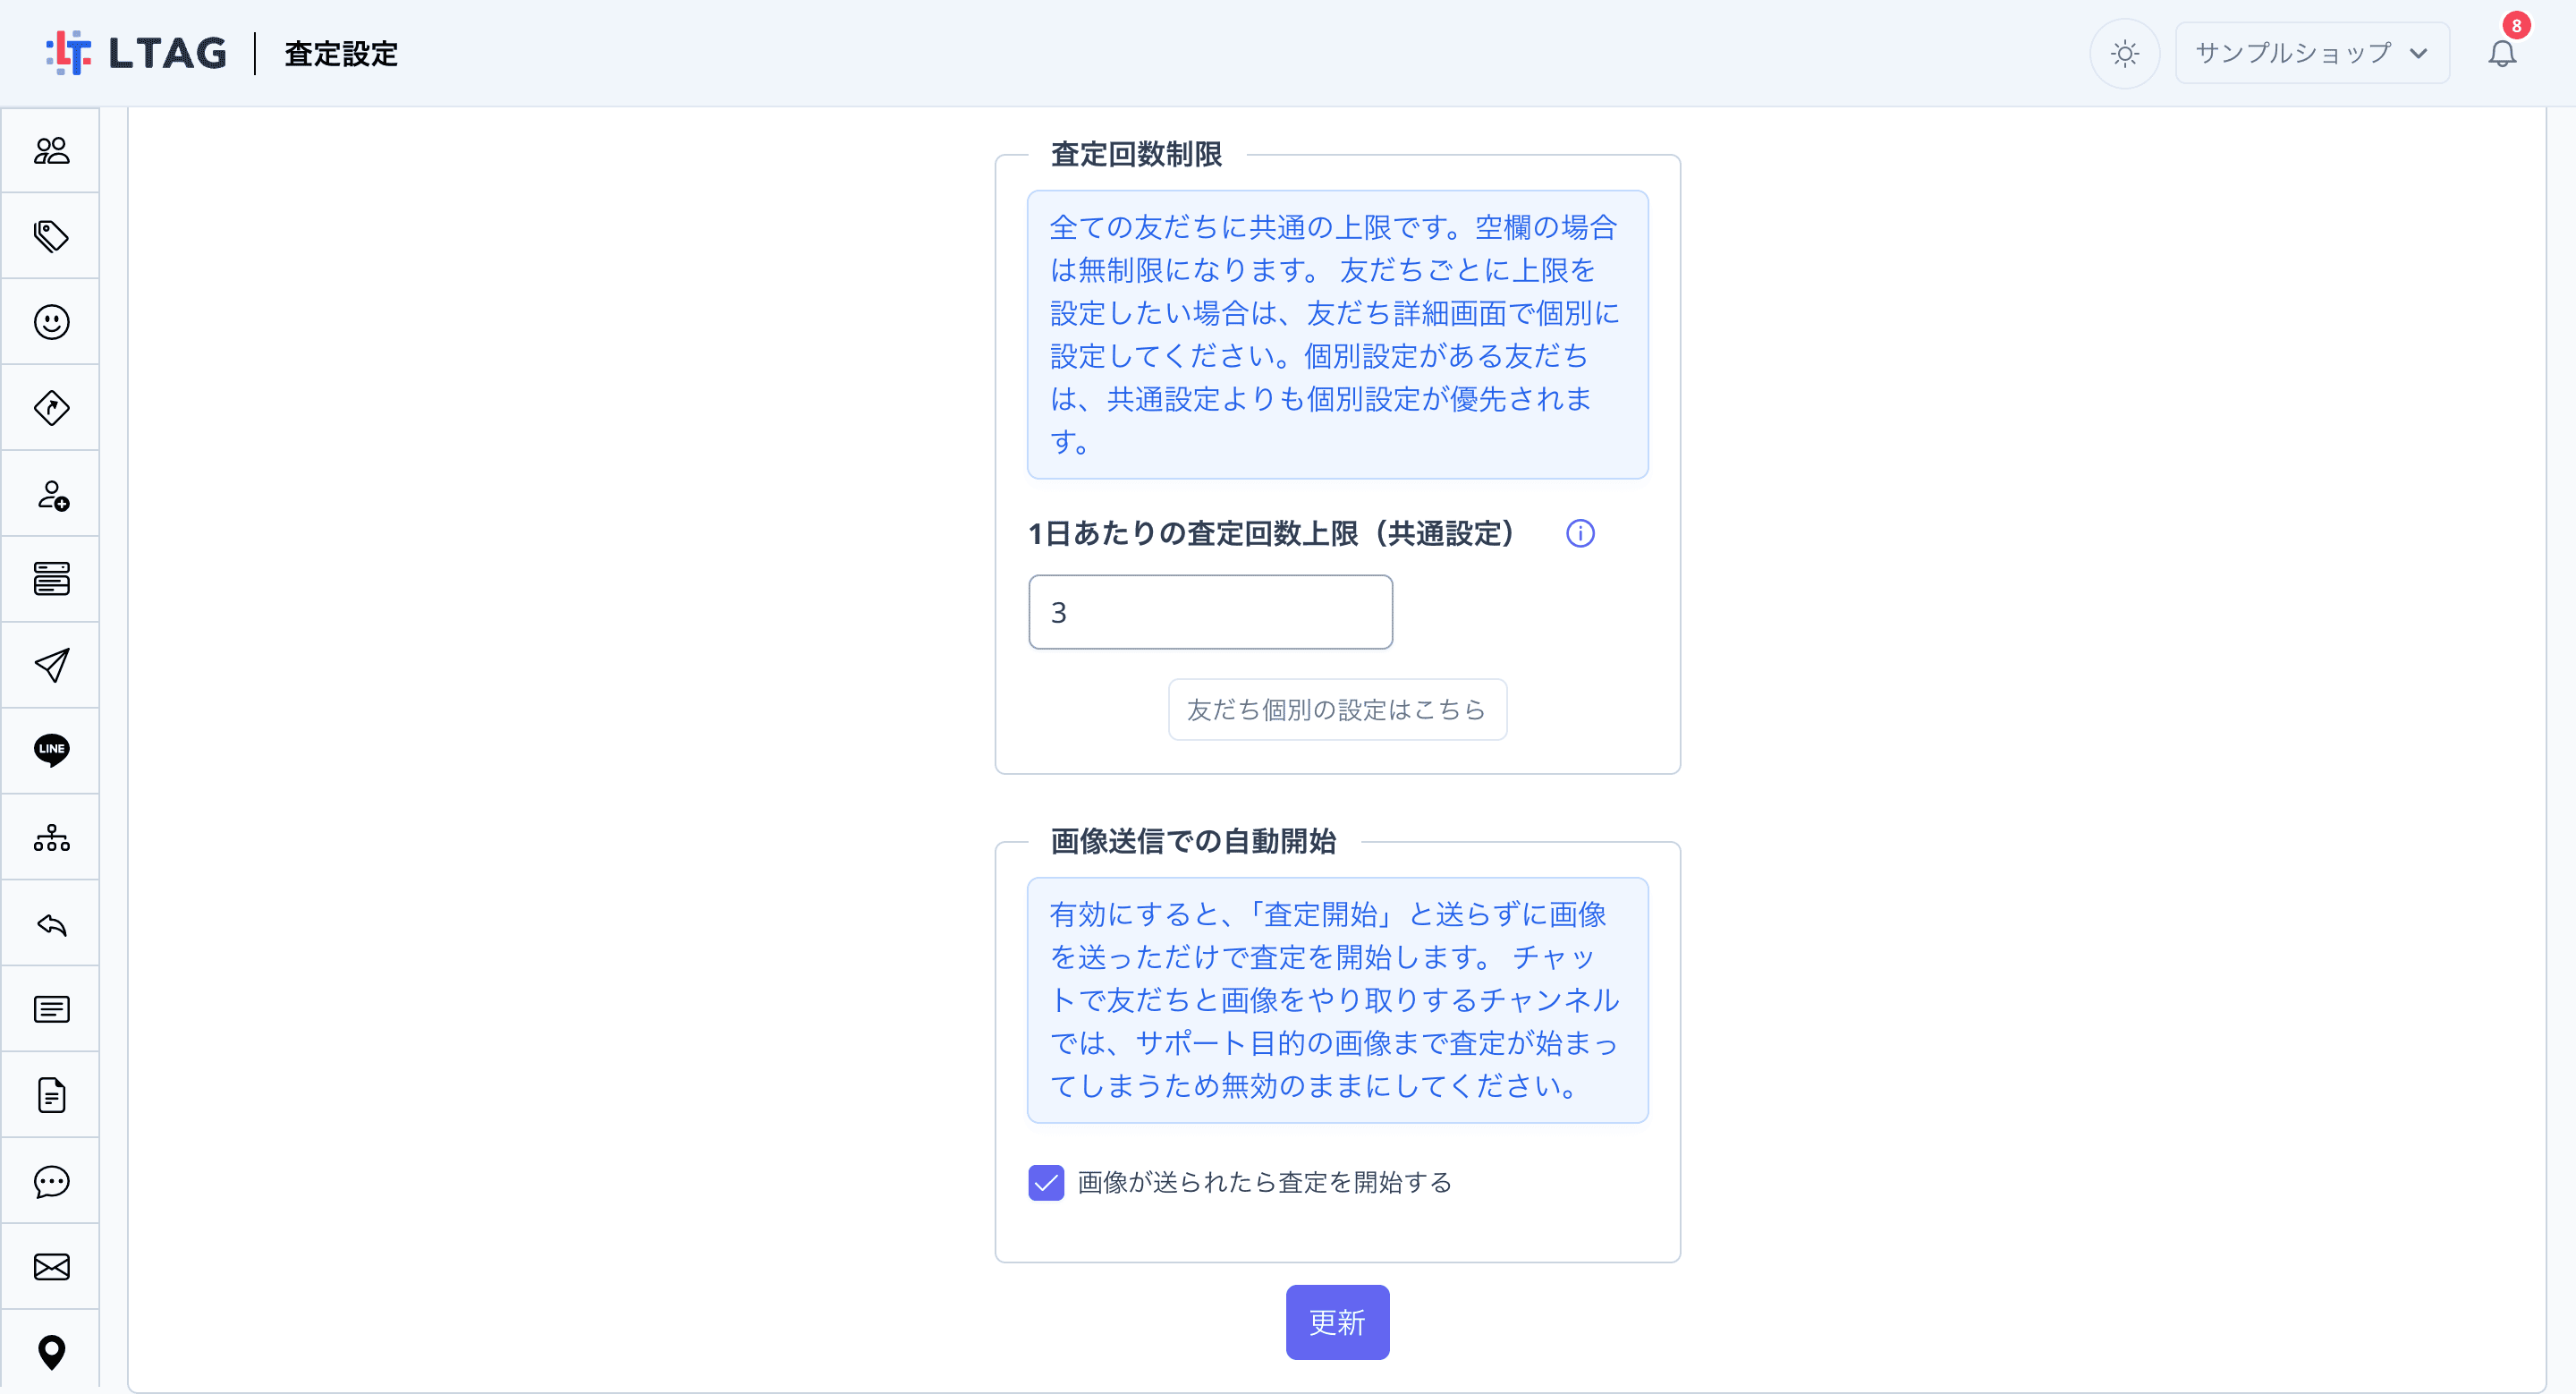The width and height of the screenshot is (2576, 1394).
Task: Focus the daily assessment limit input field
Action: tap(1210, 611)
